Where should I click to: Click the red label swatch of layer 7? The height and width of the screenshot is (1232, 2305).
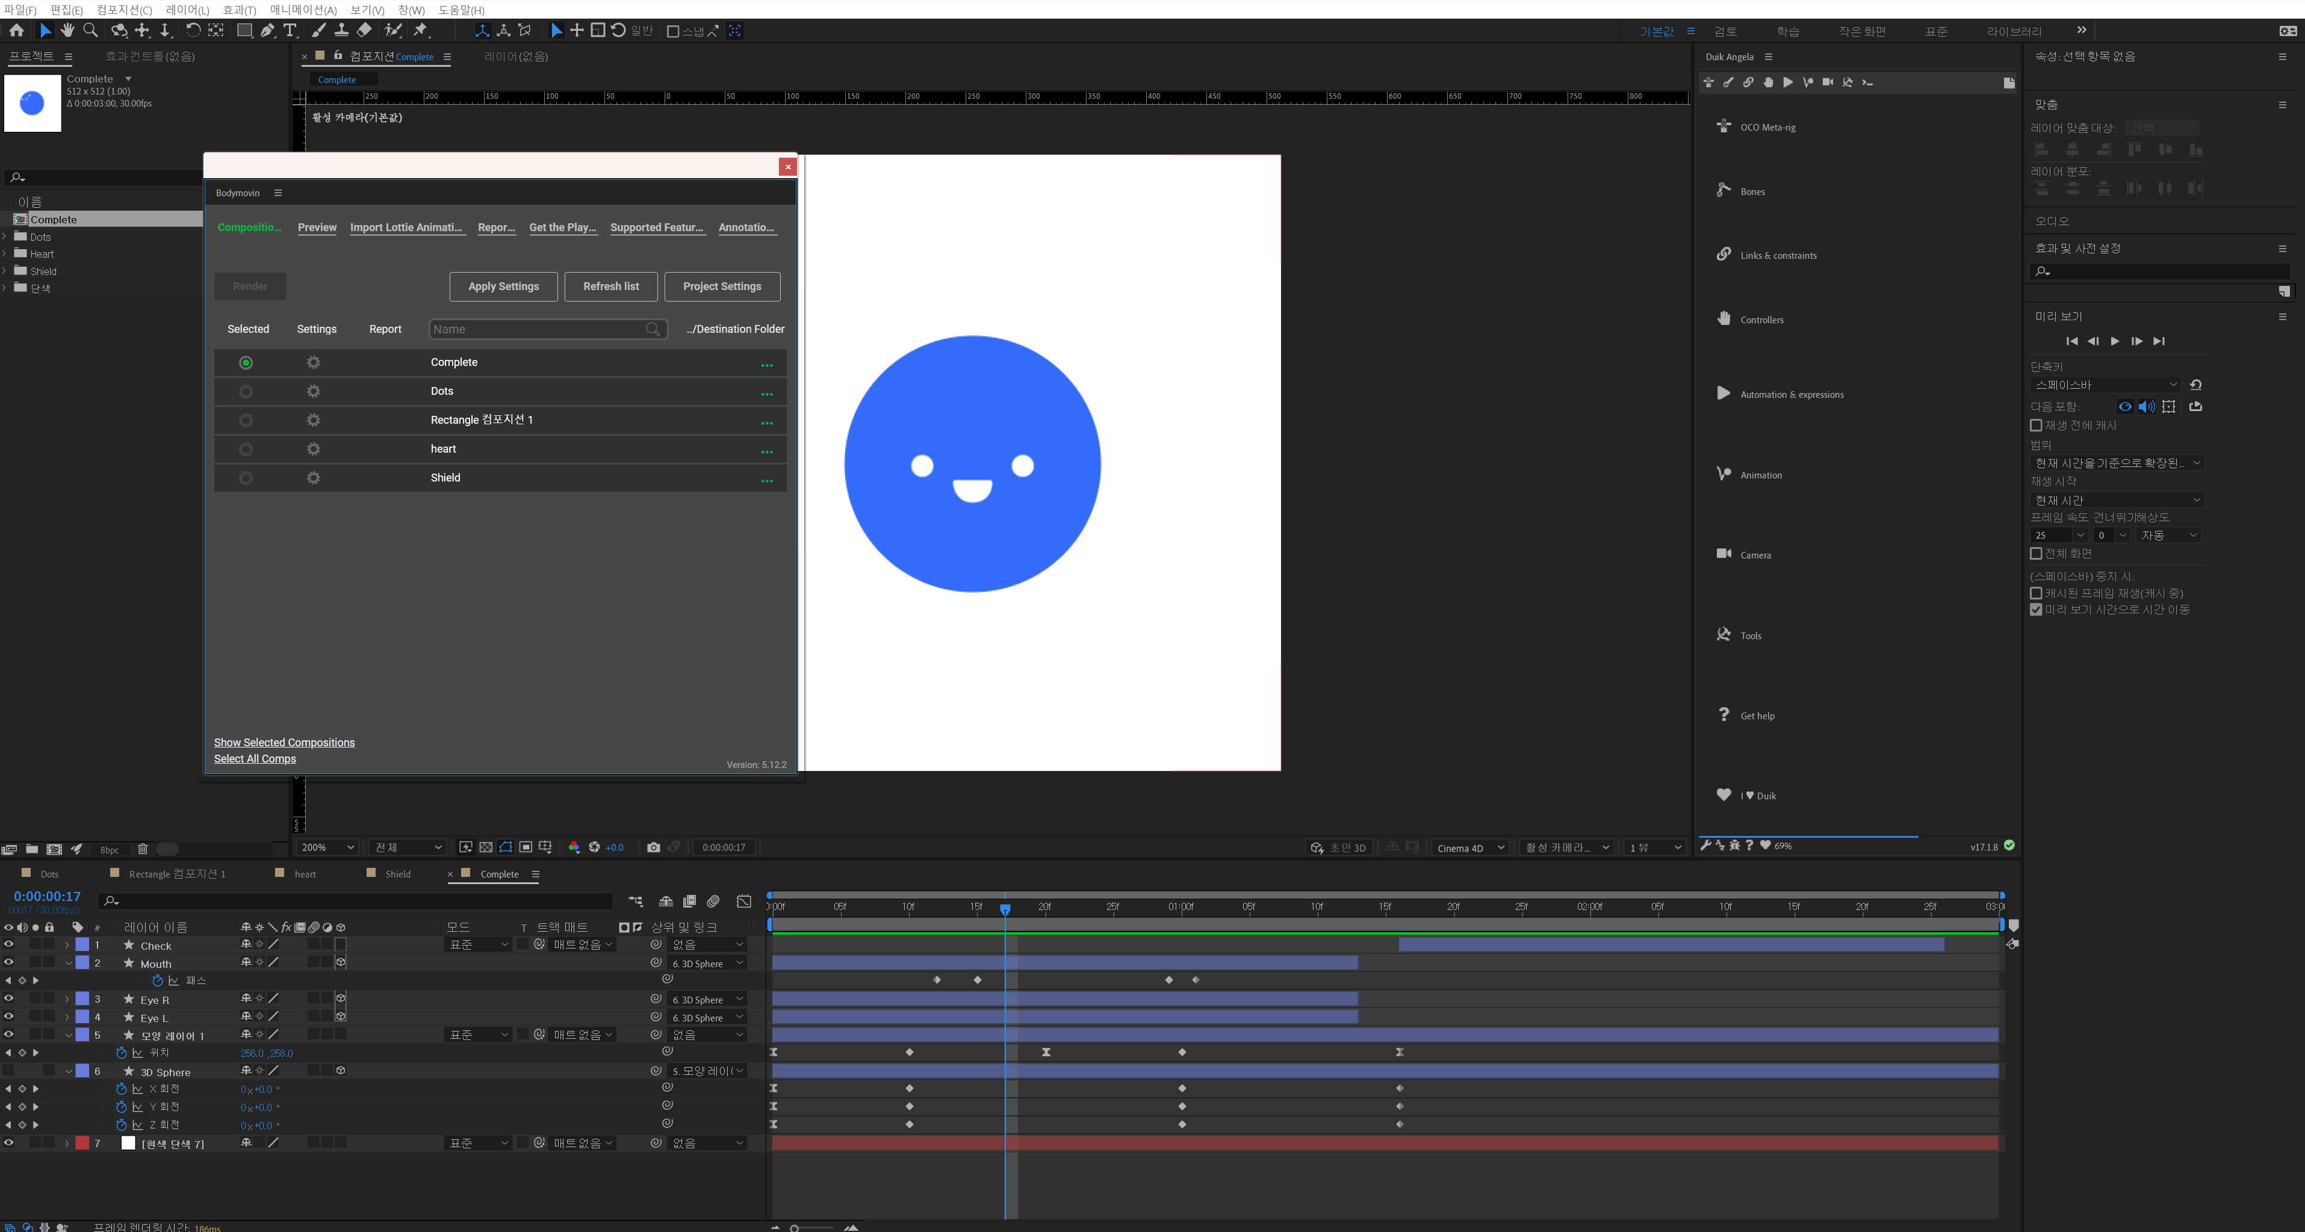click(x=82, y=1142)
